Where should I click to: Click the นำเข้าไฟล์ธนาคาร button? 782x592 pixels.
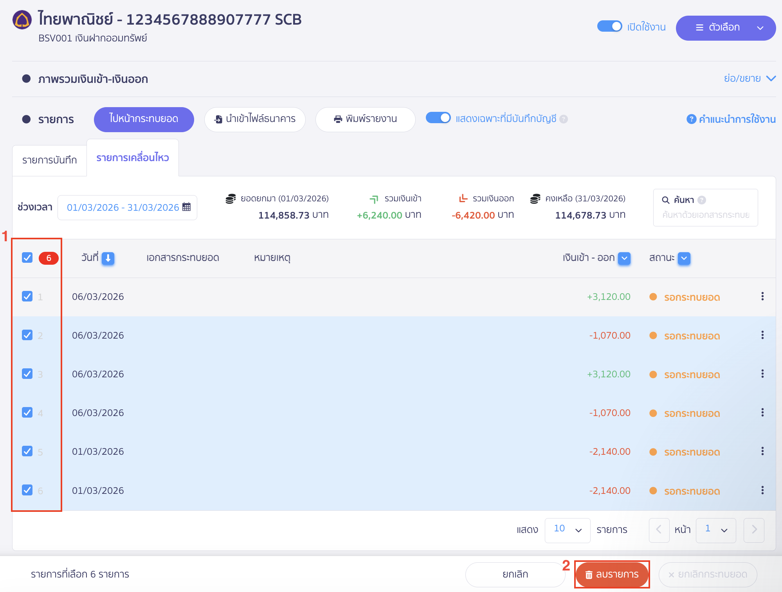[255, 119]
